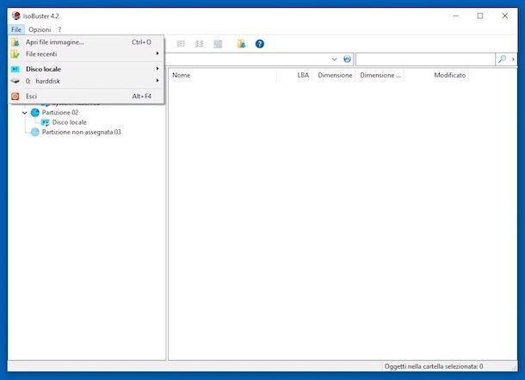Viewport: 525px width, 380px height.
Task: Click the blue refresh icon beside path box
Action: pos(347,59)
